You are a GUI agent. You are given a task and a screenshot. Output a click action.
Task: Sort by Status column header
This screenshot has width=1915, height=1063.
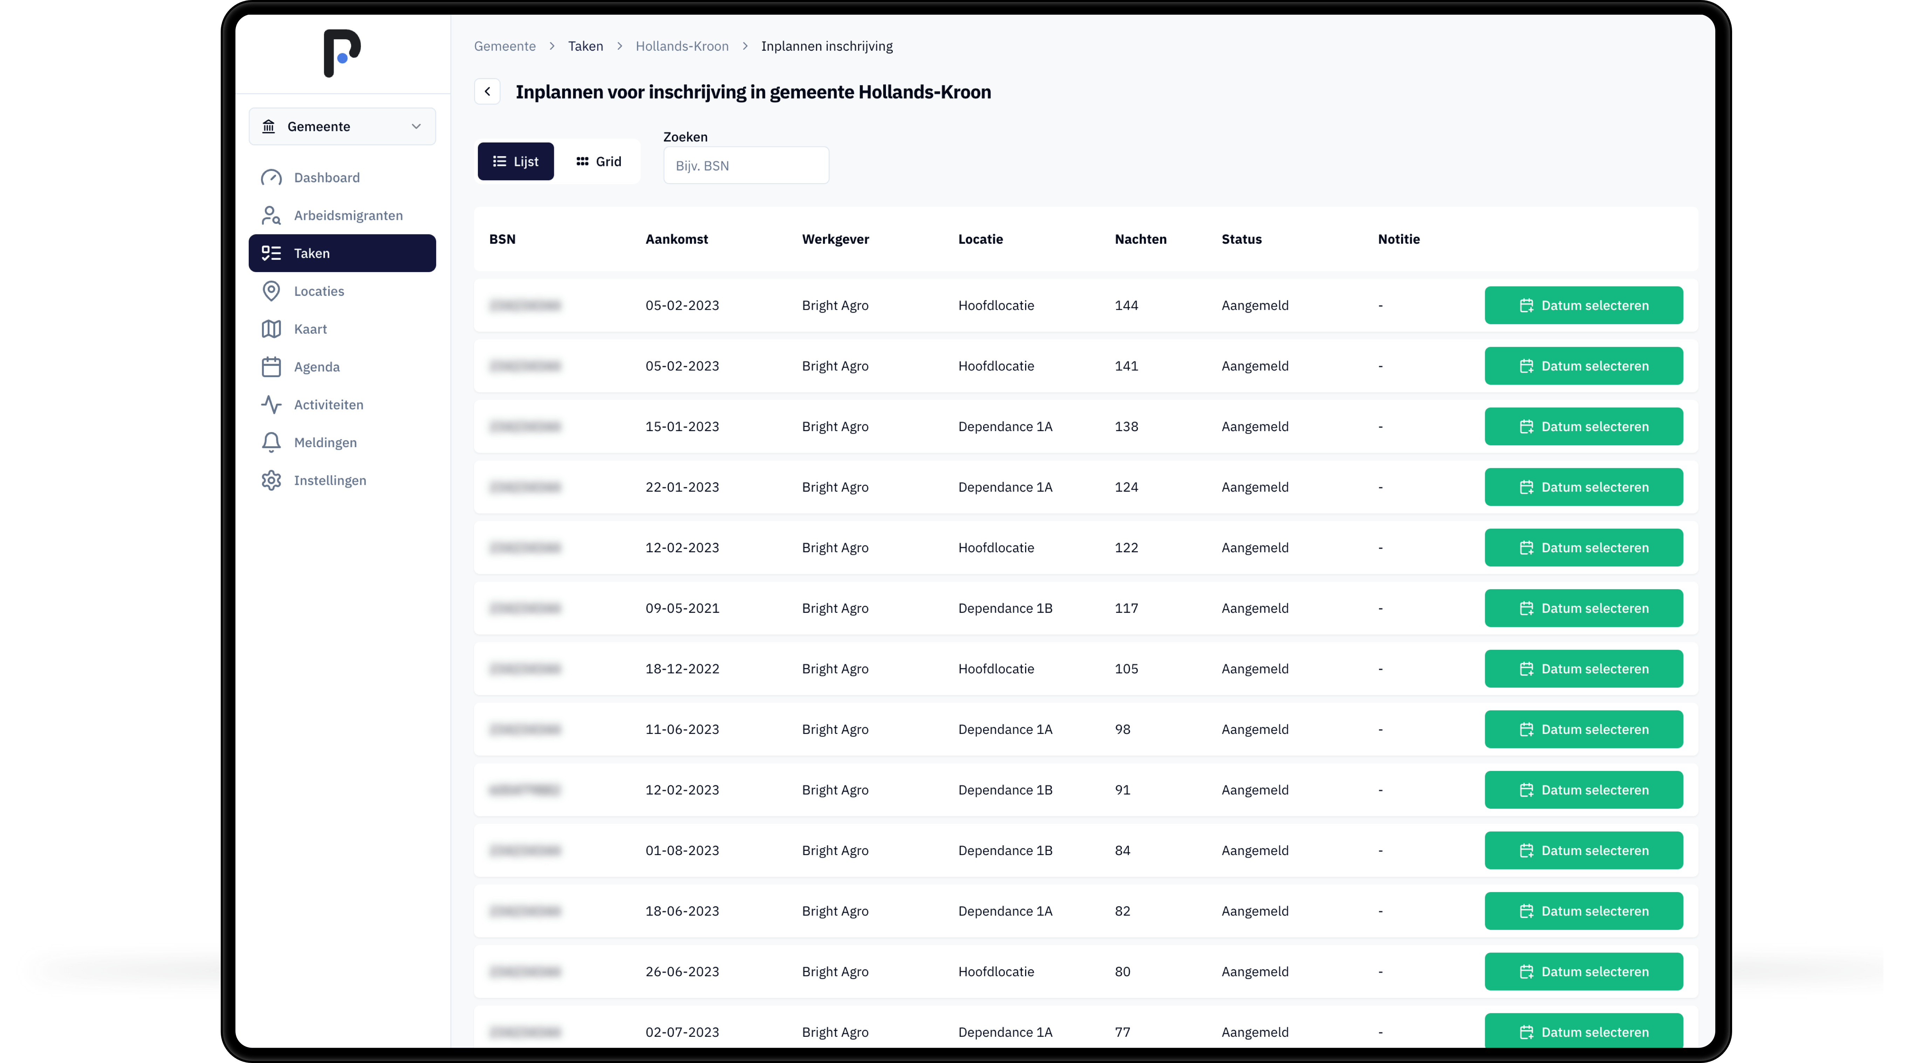1242,239
